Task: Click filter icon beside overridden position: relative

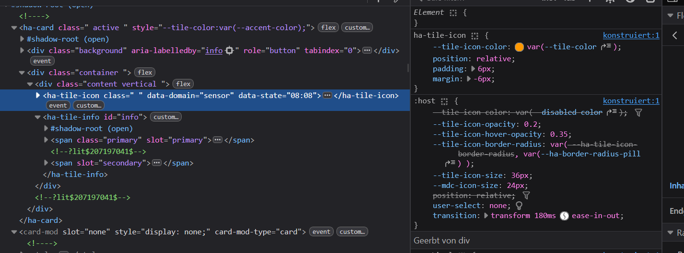Action: [526, 196]
